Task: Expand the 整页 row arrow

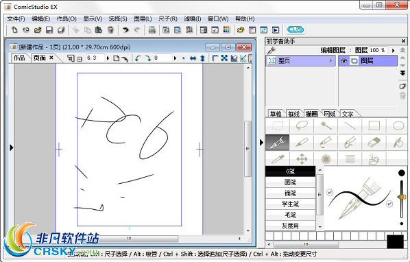Action: [x=330, y=61]
